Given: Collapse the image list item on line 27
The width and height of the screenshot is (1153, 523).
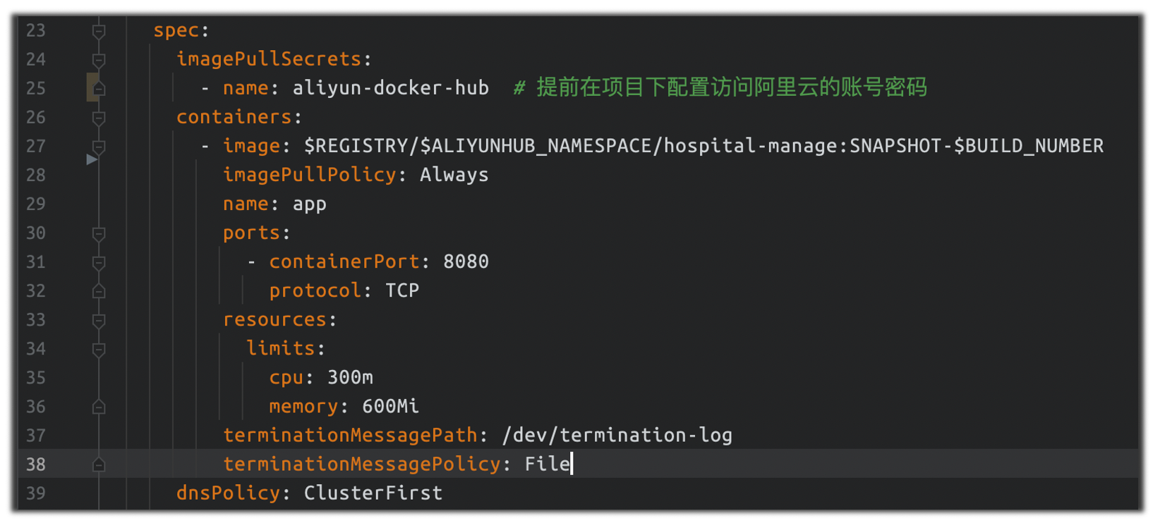Looking at the screenshot, I should click(x=99, y=147).
